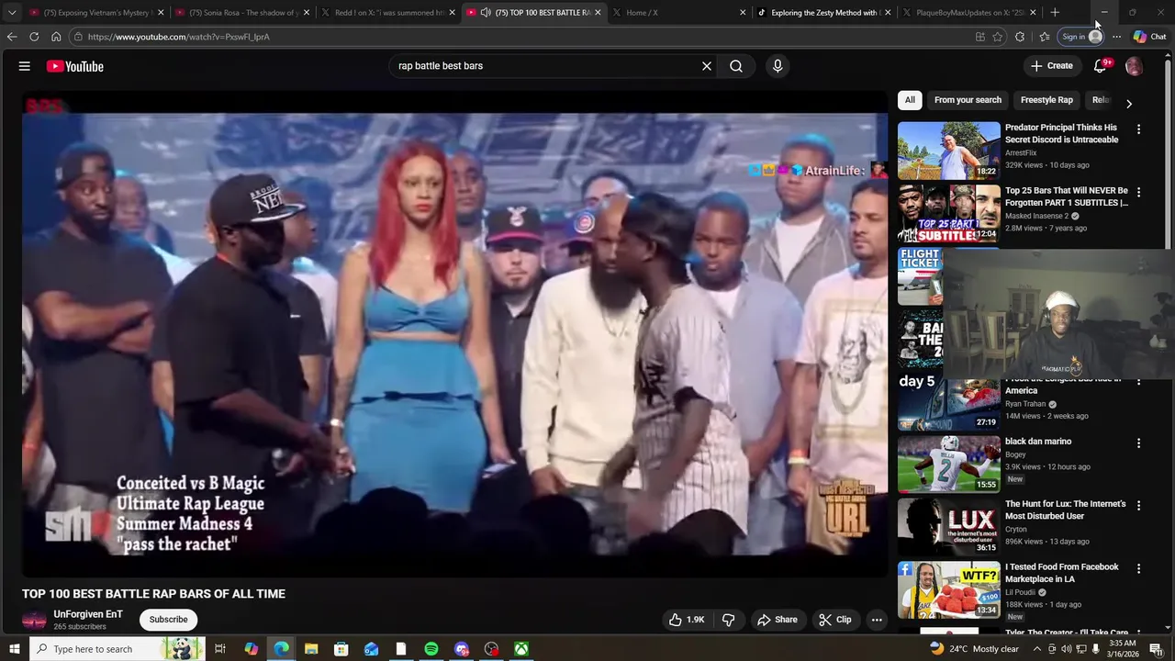
Task: Play The Hunt for Lux thumbnail
Action: [949, 527]
